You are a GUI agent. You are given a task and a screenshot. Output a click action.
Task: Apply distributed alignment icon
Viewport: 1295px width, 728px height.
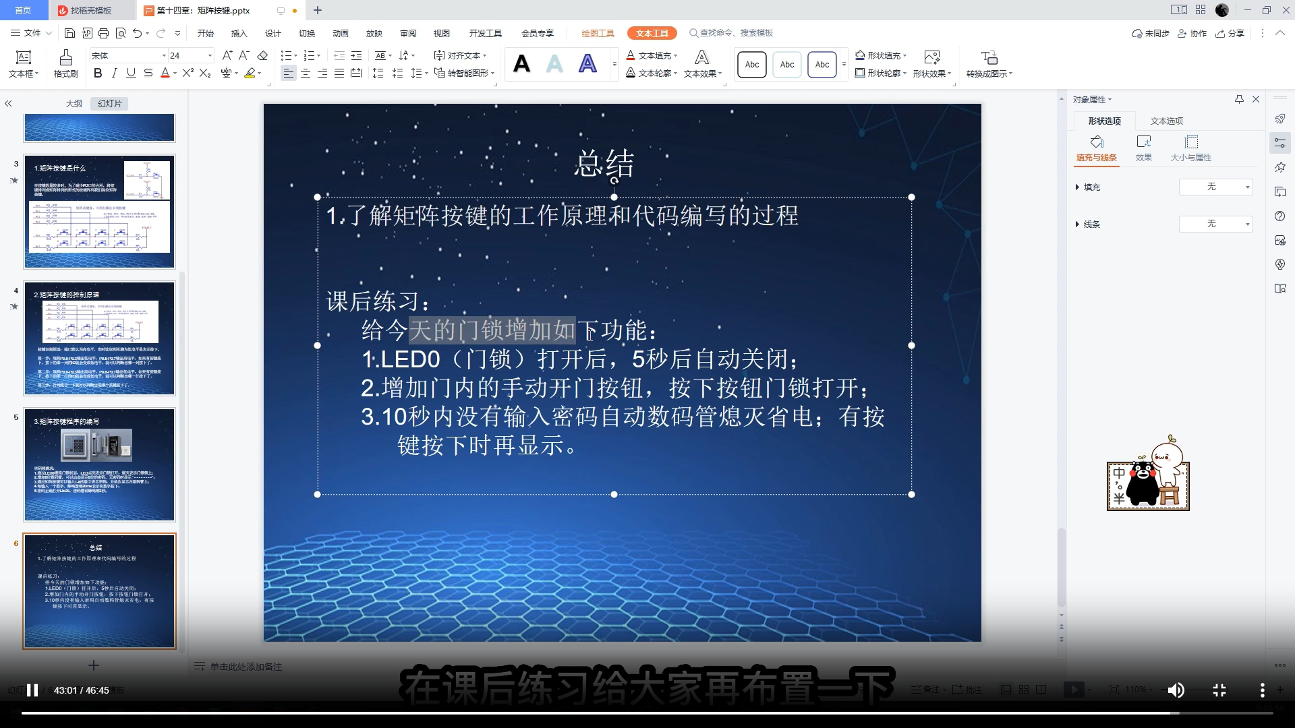click(357, 73)
